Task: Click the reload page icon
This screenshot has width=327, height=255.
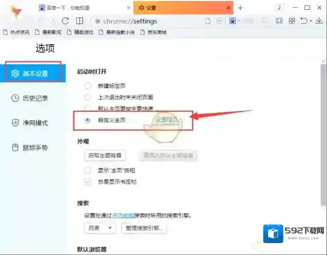Action: click(x=65, y=21)
